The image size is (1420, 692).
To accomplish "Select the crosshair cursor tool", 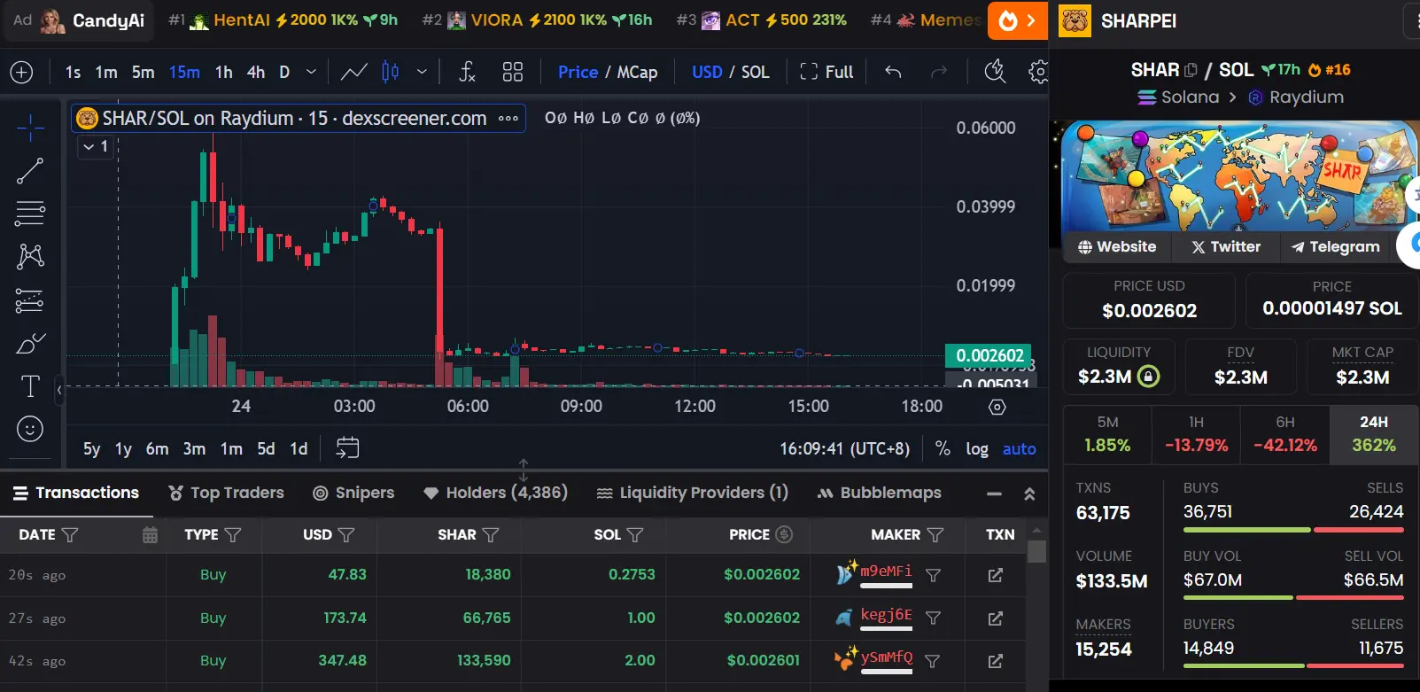I will [30, 128].
